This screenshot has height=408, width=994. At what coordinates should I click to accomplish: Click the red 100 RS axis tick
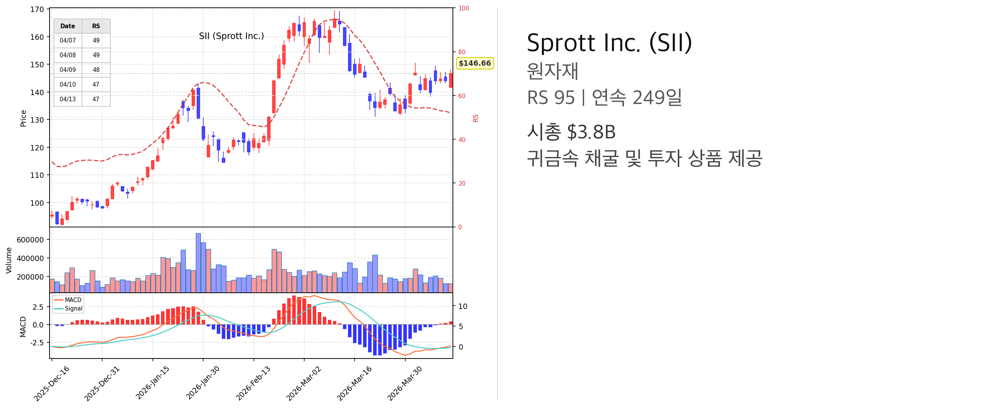pos(464,8)
